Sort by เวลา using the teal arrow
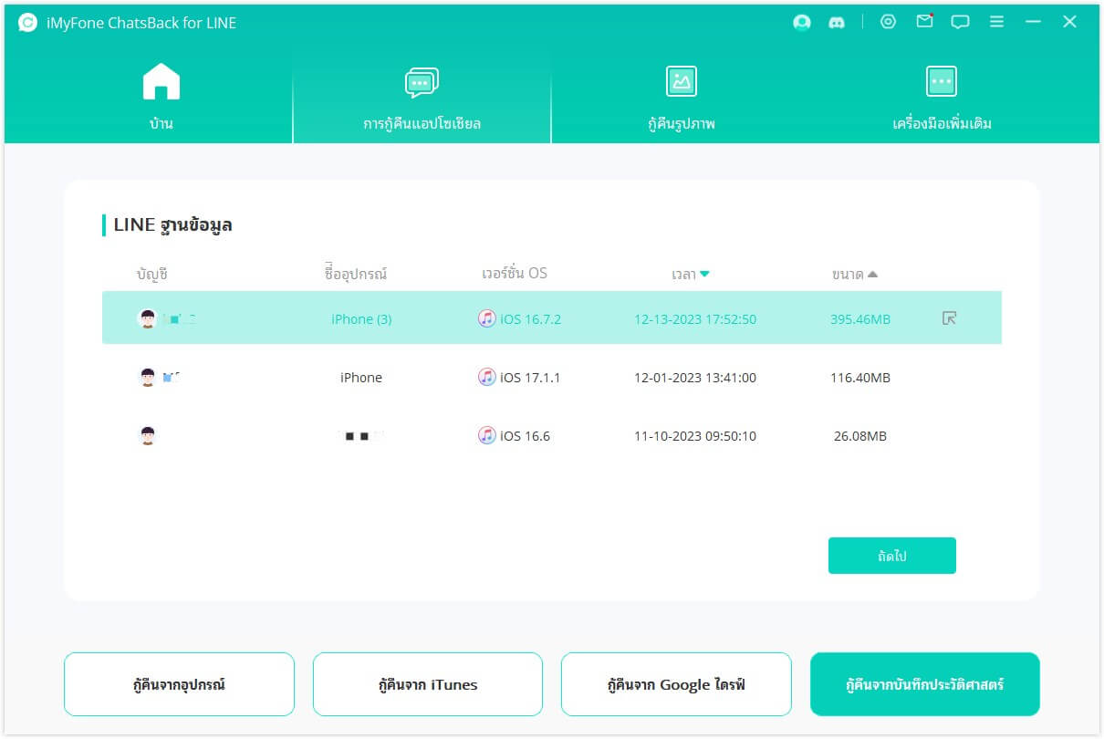 (704, 274)
